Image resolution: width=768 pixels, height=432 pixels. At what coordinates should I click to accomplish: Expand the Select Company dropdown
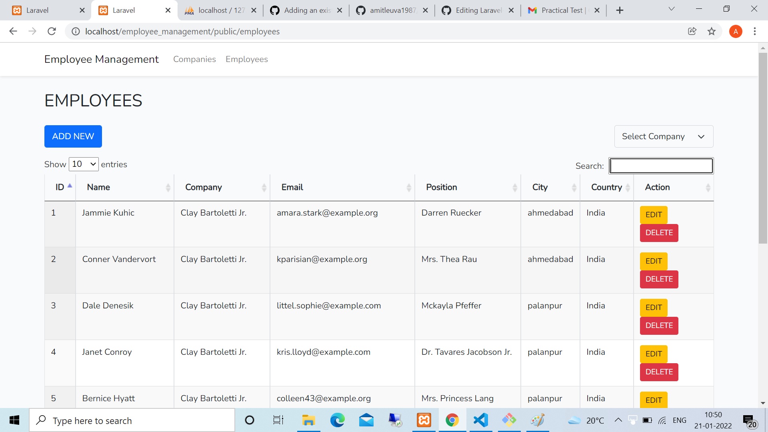664,136
